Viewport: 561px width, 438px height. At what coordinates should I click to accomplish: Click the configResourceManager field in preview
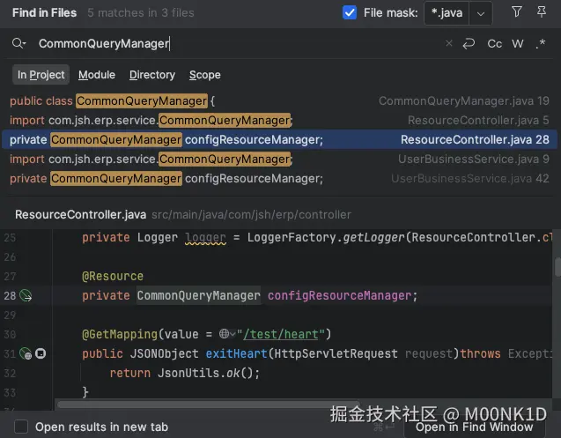[340, 295]
